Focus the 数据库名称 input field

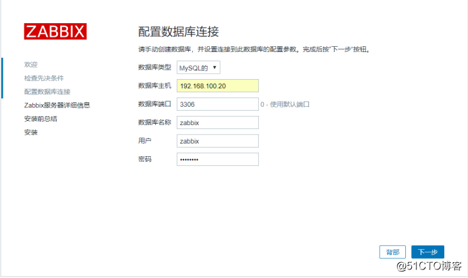[218, 123]
